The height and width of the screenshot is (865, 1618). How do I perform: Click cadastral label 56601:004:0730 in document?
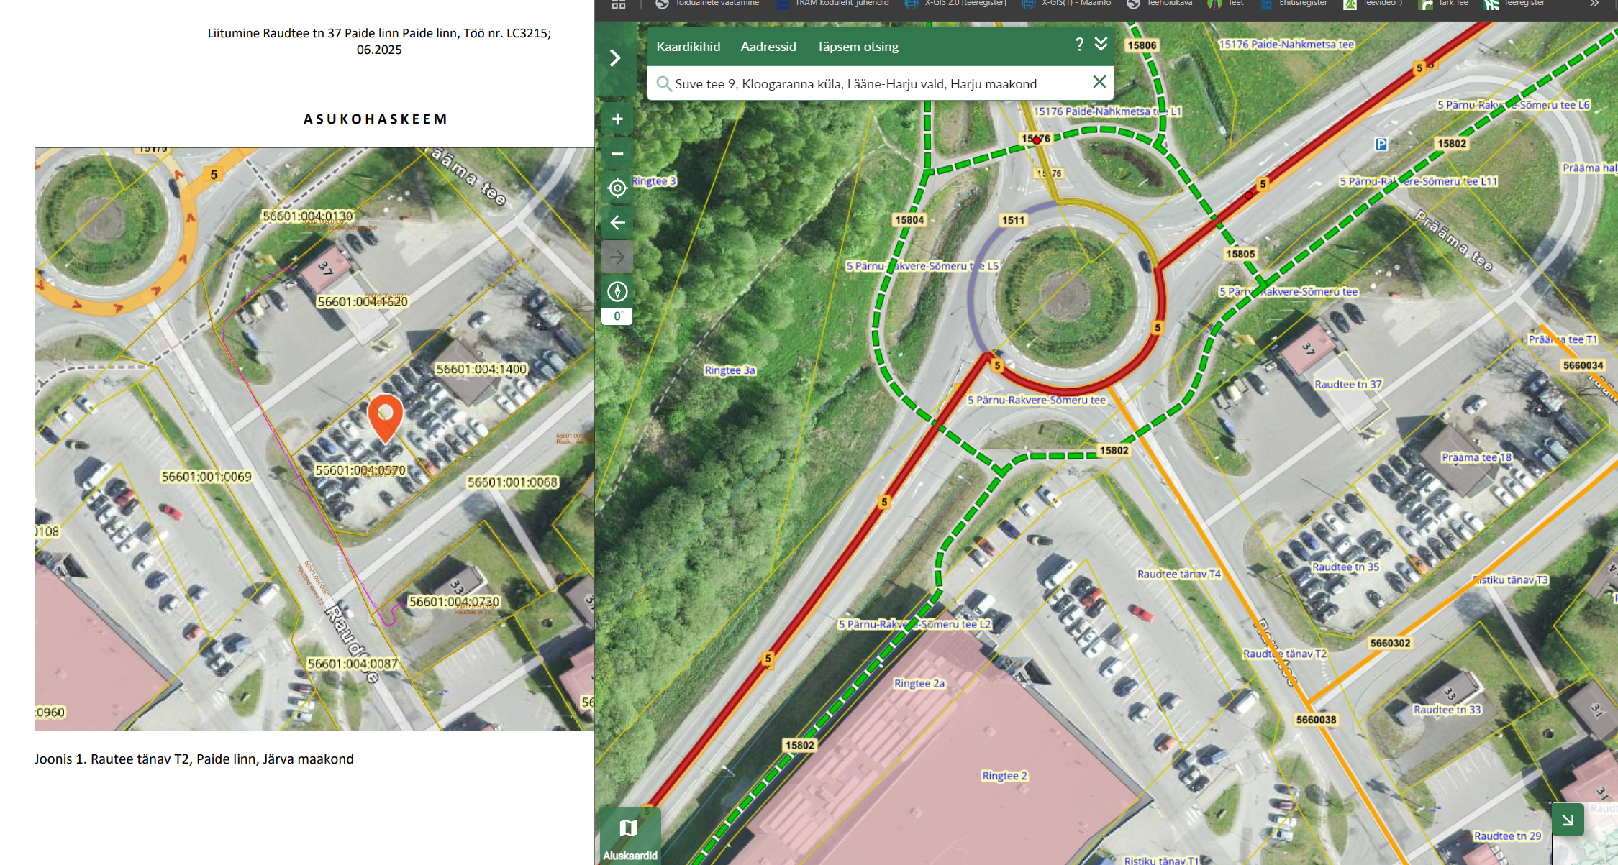(454, 602)
